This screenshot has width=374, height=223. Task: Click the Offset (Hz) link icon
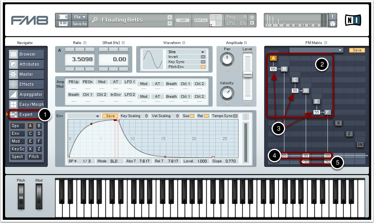coord(123,43)
